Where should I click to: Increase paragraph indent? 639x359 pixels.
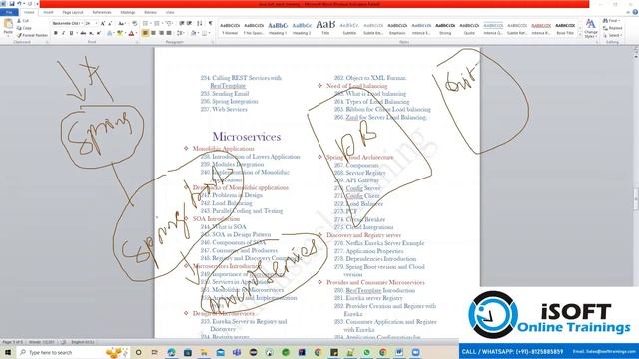[189, 24]
